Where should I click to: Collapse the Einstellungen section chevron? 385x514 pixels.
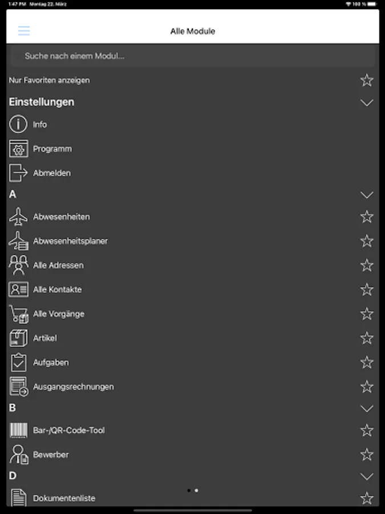pyautogui.click(x=367, y=103)
